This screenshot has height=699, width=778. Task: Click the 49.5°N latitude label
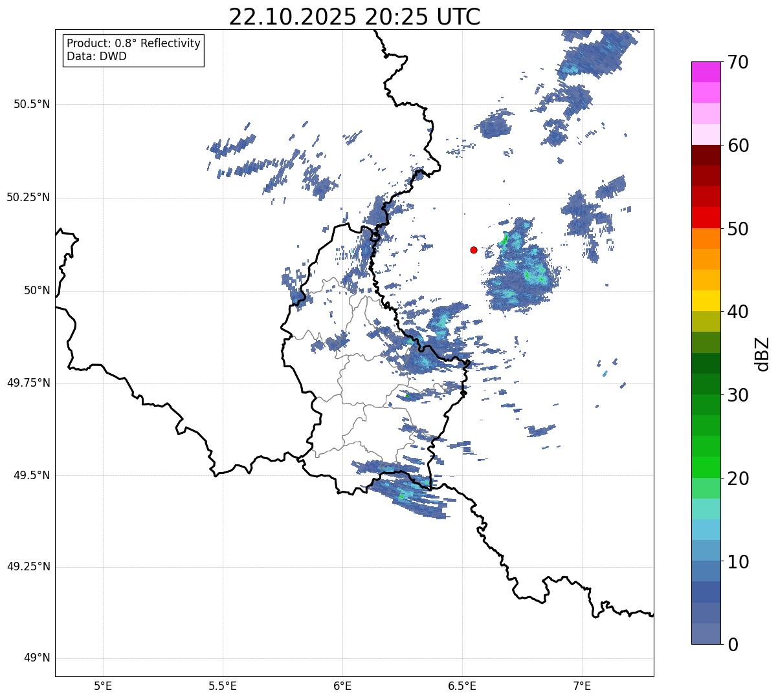(32, 475)
